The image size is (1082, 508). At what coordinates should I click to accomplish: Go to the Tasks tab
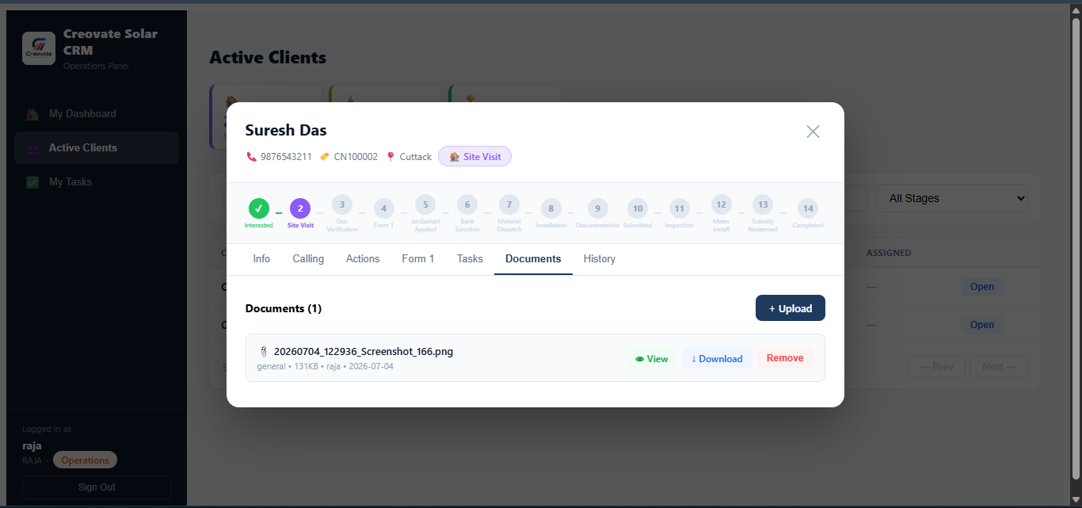[x=470, y=259]
